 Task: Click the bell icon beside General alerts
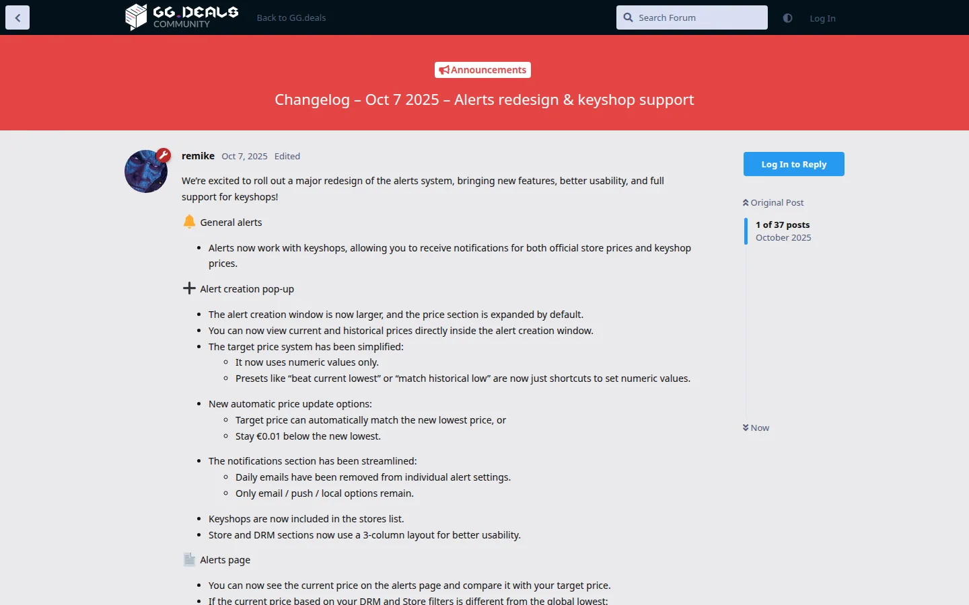(189, 222)
